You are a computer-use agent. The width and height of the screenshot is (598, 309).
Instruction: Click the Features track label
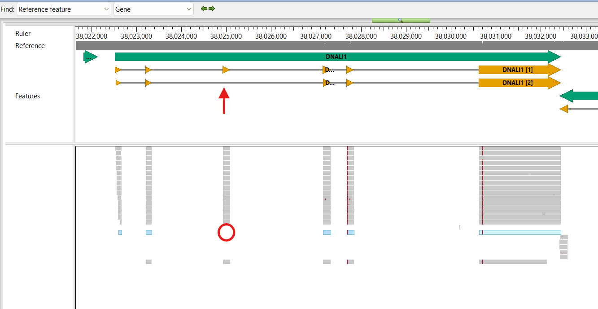point(27,96)
